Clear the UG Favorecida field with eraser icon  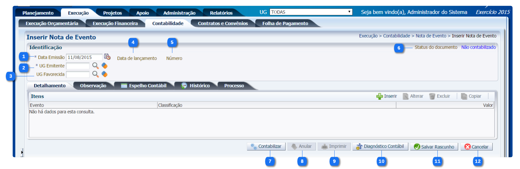[x=104, y=74]
